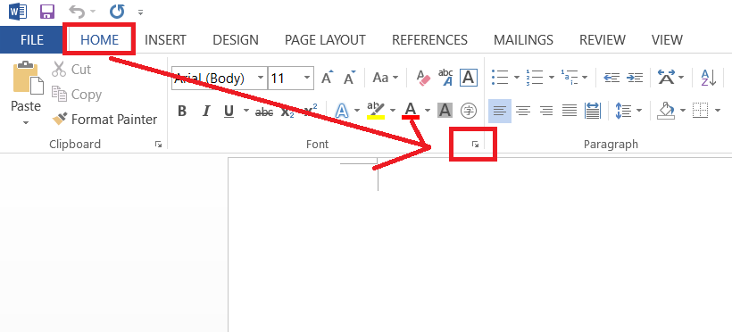This screenshot has height=332, width=732.
Task: Click the Save icon in the quick access toolbar
Action: [x=46, y=12]
